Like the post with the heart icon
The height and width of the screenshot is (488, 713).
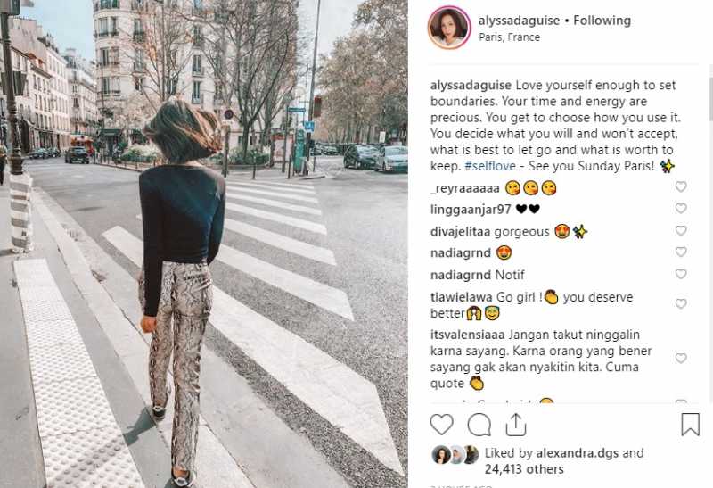(441, 425)
